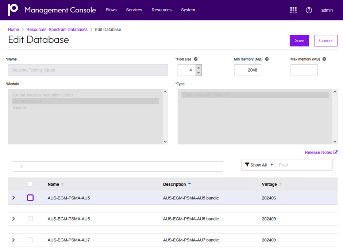Viewport: 343px width, 248px height.
Task: Expand the AUS-EGM-PSMA-AU5 202409 row
Action: (14, 219)
